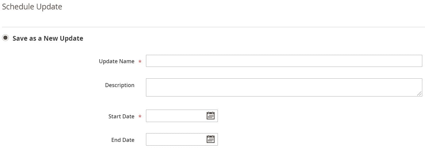
Task: Open the Start Date calendar picker
Action: click(x=210, y=116)
